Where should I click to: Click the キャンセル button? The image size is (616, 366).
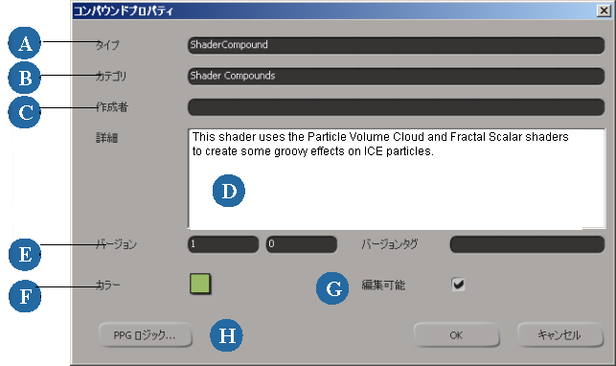tap(559, 335)
